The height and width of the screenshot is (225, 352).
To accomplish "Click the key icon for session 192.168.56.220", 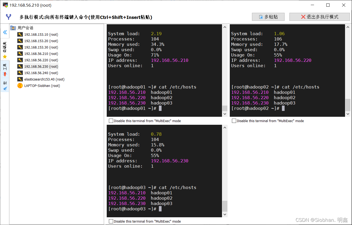I will point(20,60).
